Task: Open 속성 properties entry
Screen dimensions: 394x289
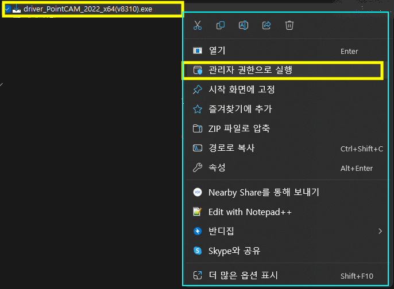Action: [x=286, y=168]
